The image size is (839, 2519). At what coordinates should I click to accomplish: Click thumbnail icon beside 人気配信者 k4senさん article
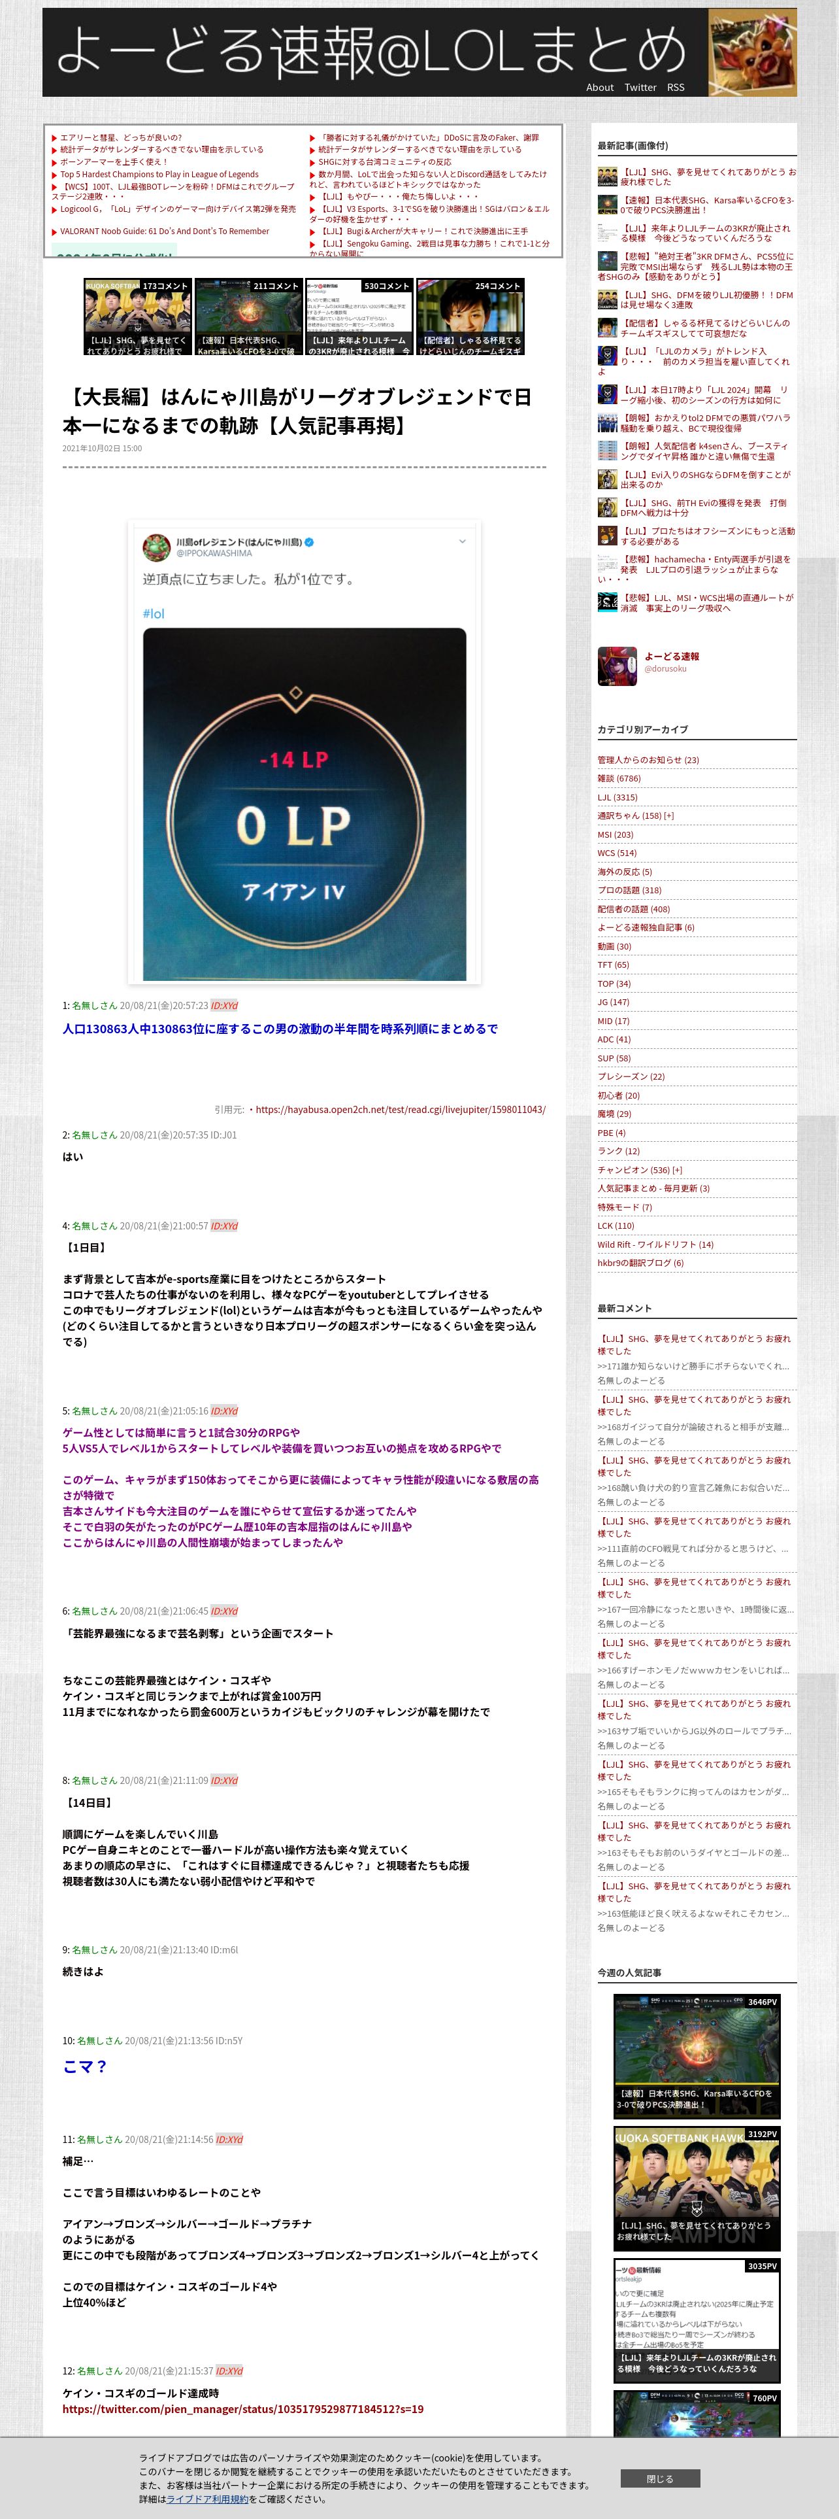[x=606, y=451]
